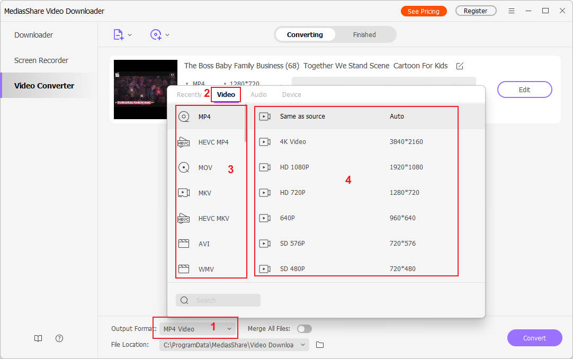Choose the HEVC MP4 format icon
The height and width of the screenshot is (359, 573).
183,142
